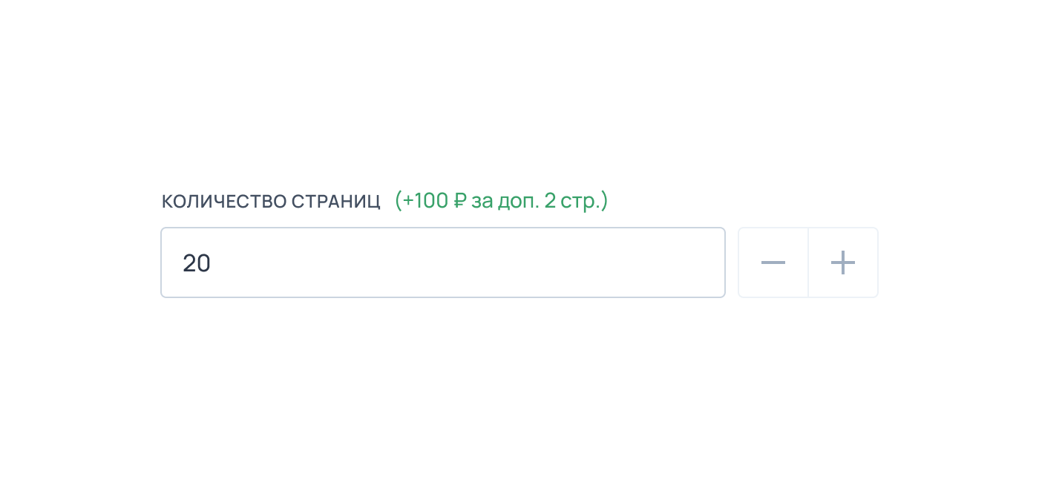
Task: Click the uppercase 'КОЛИЧЕСТВО СТРАНИЦ' field caption
Action: click(x=271, y=202)
